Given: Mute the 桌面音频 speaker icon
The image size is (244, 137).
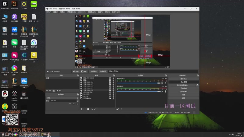Looking at the screenshot, I should coord(162,92).
